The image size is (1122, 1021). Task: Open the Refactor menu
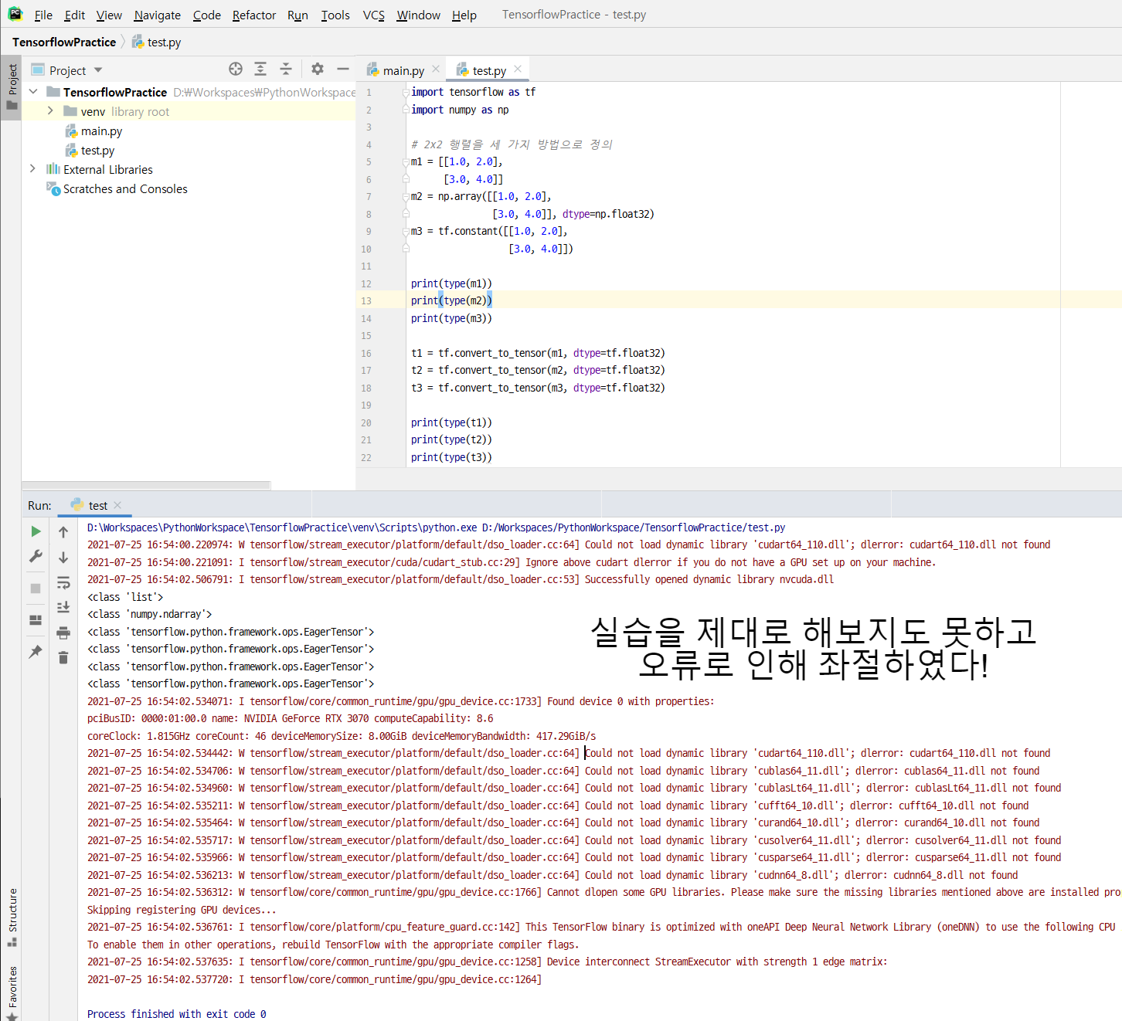pos(254,15)
